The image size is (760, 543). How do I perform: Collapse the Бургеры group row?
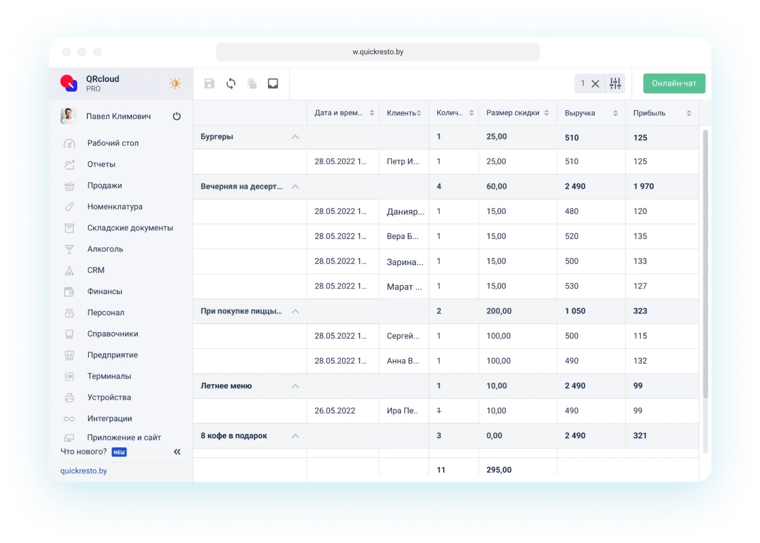[295, 137]
